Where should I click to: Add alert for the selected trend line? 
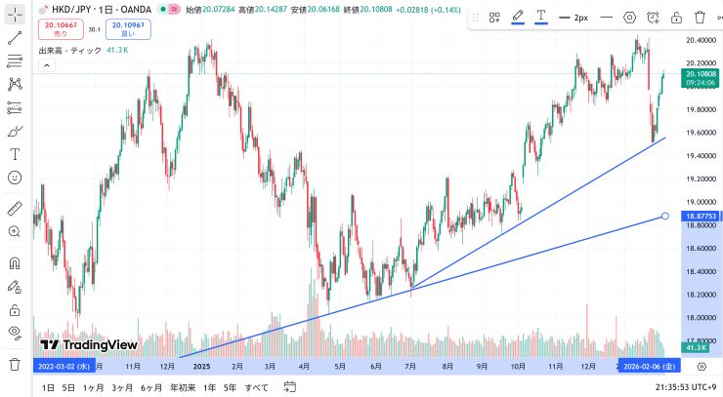pyautogui.click(x=652, y=18)
